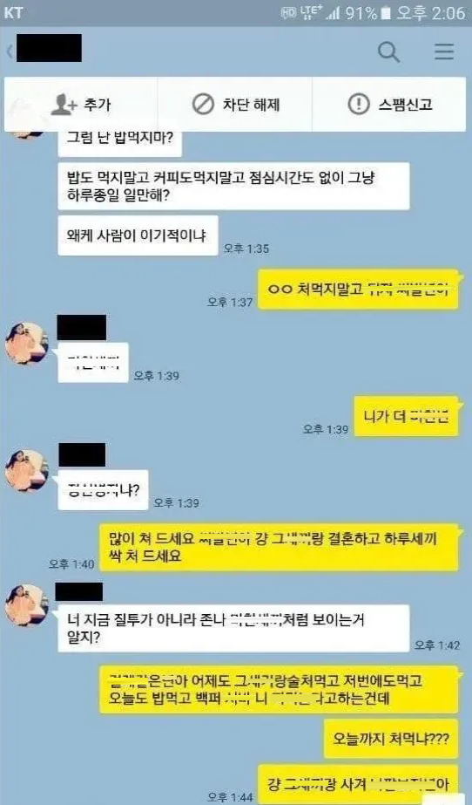The image size is (472, 805).
Task: Tap the battery 91% status indicator
Action: coord(369,13)
